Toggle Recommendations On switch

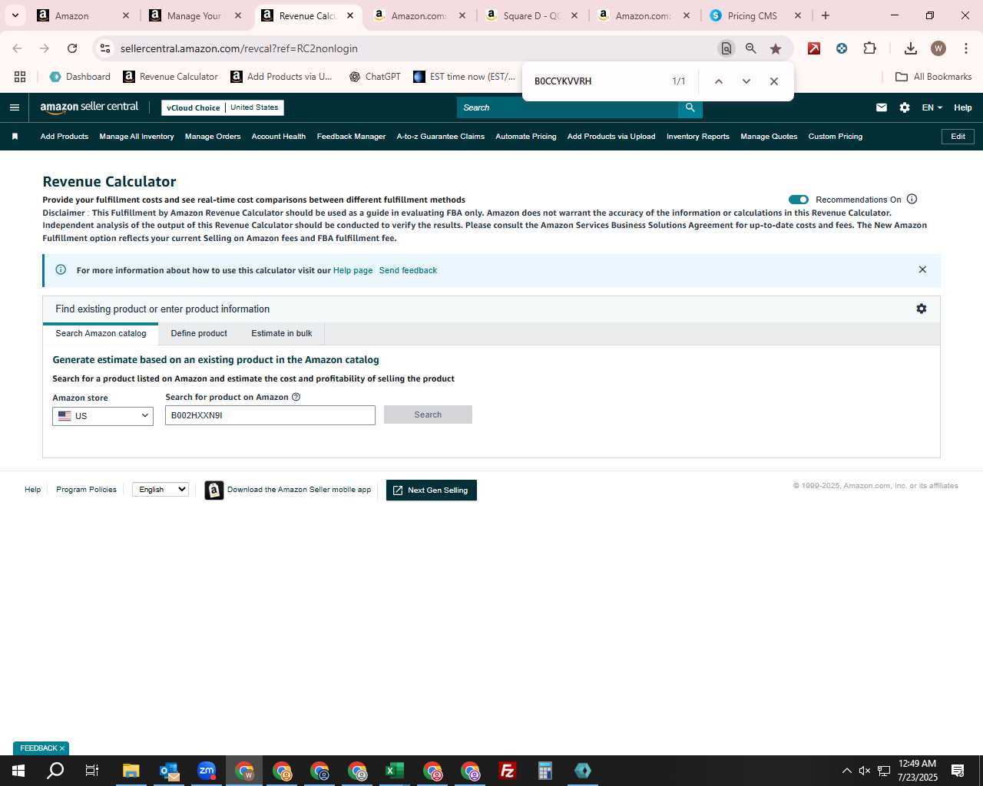pyautogui.click(x=798, y=200)
